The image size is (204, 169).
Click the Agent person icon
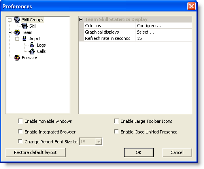point(25,39)
